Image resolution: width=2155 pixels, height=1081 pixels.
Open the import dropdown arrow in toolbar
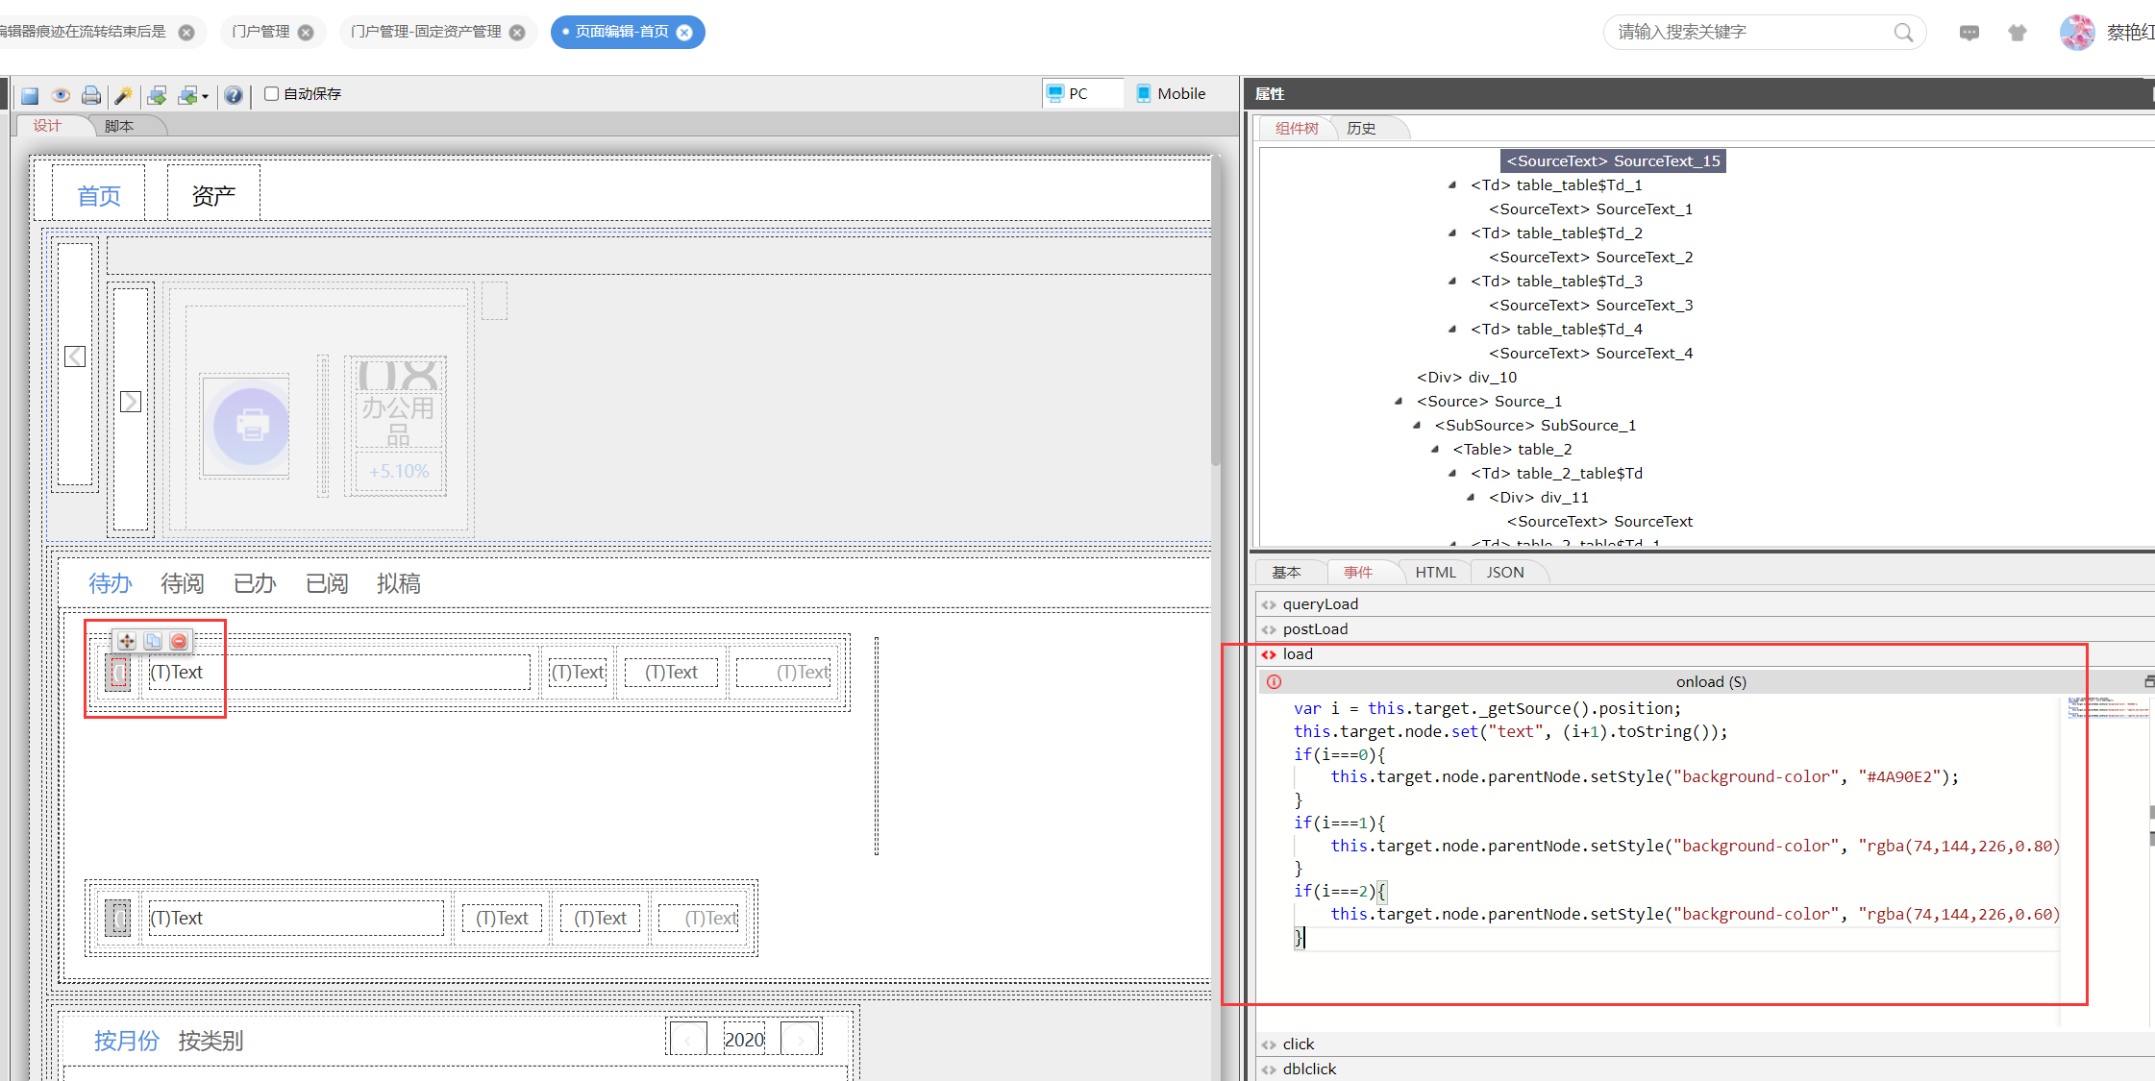pos(205,96)
